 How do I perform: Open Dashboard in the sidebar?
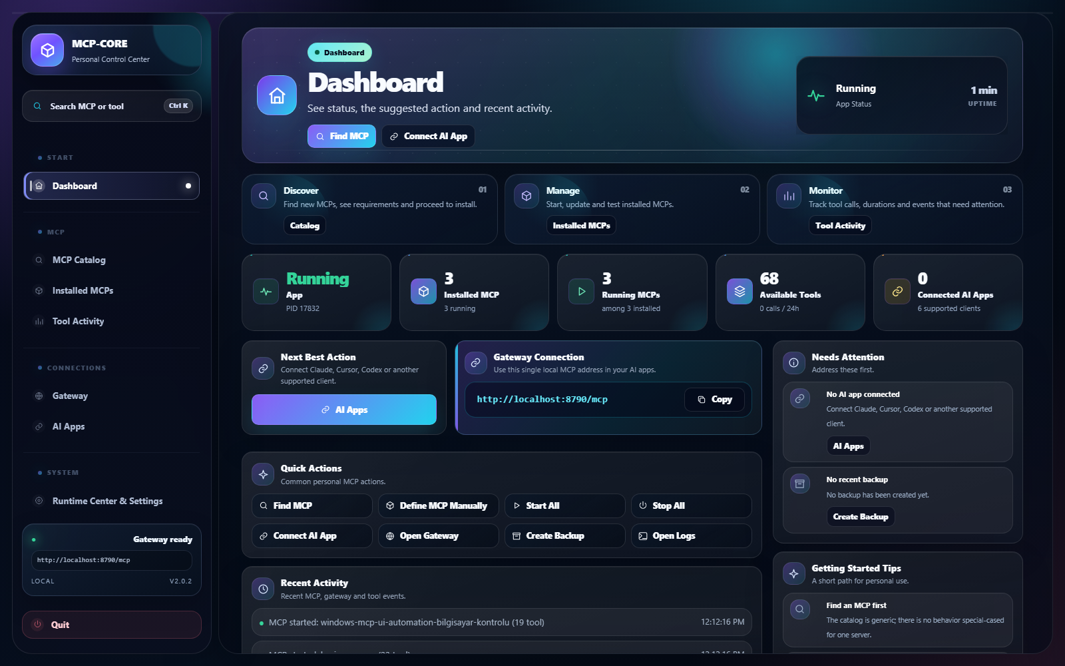[112, 186]
